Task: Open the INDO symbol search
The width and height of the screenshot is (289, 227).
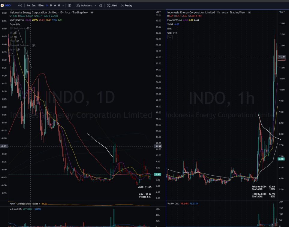Action: [8, 5]
